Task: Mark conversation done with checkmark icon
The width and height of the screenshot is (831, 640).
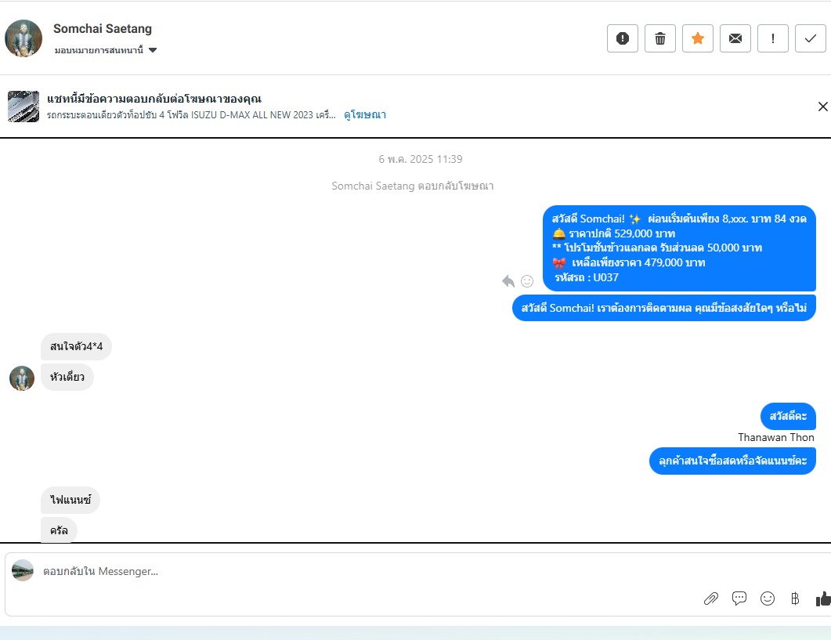Action: click(x=811, y=38)
